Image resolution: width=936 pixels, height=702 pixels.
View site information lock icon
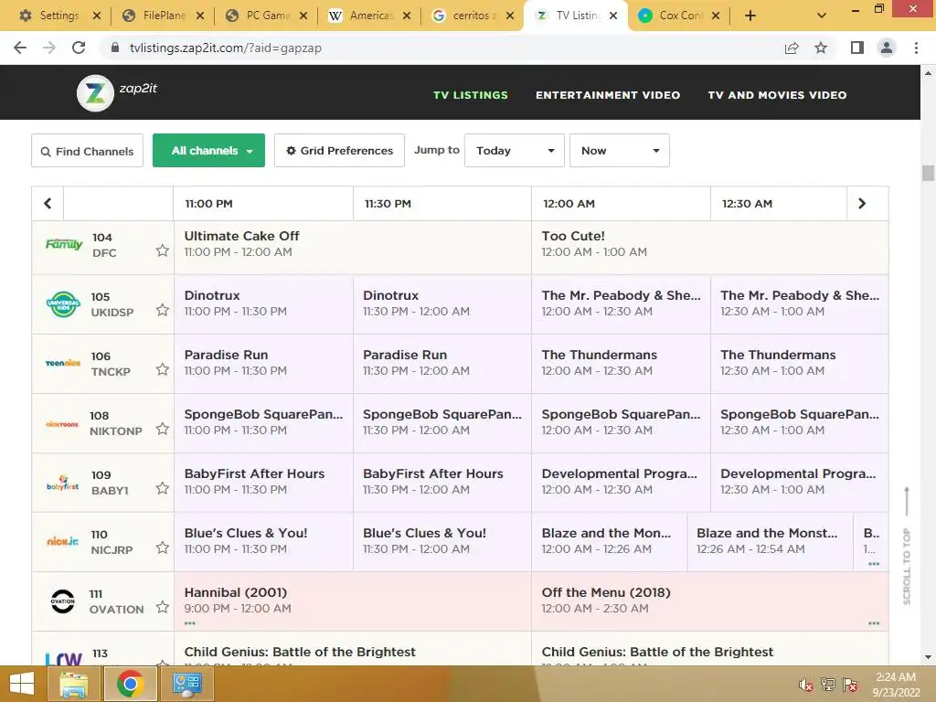[x=115, y=48]
